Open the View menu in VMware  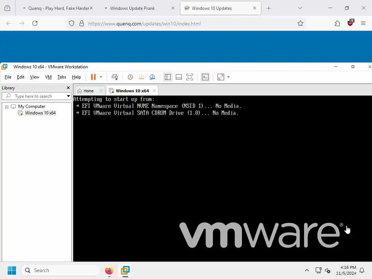click(35, 77)
